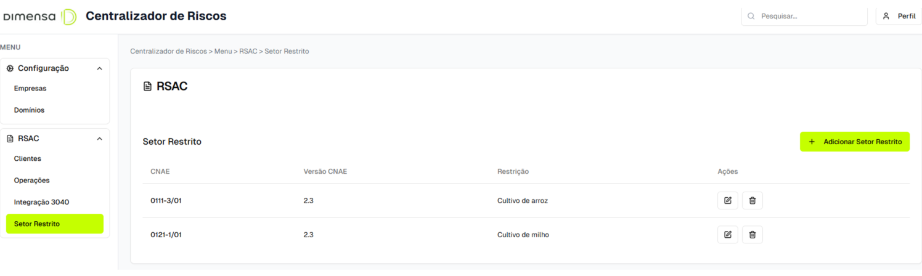
Task: Click the search magnifier icon
Action: (751, 17)
